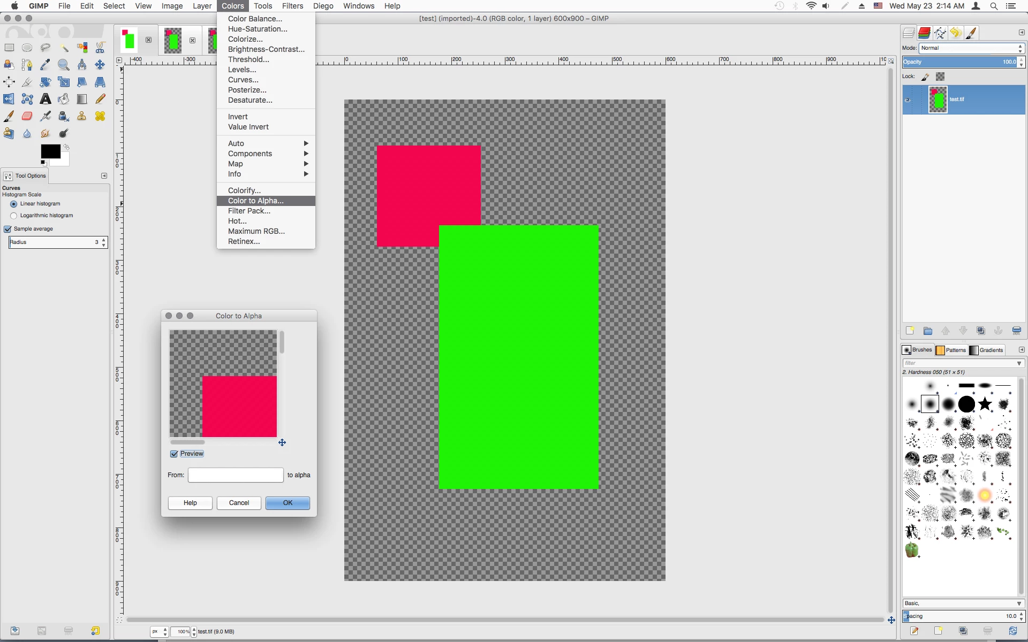
Task: Toggle Sample average checkbox
Action: click(x=8, y=229)
